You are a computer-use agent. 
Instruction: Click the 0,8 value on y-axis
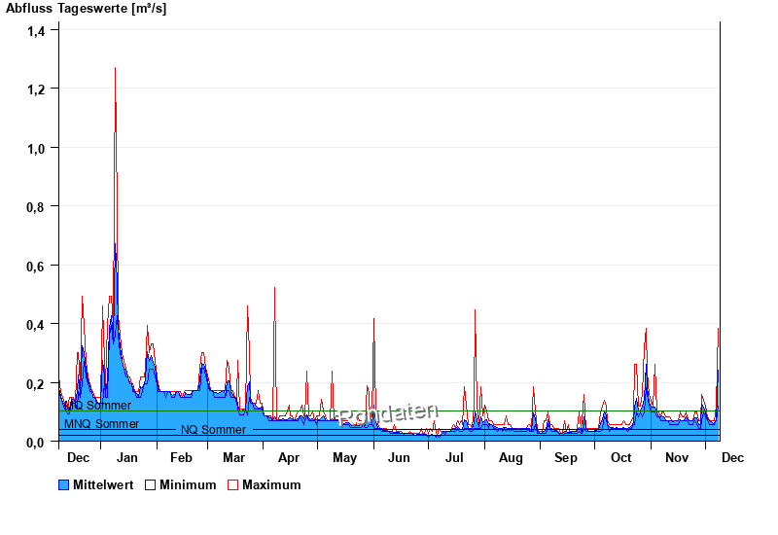pyautogui.click(x=36, y=206)
